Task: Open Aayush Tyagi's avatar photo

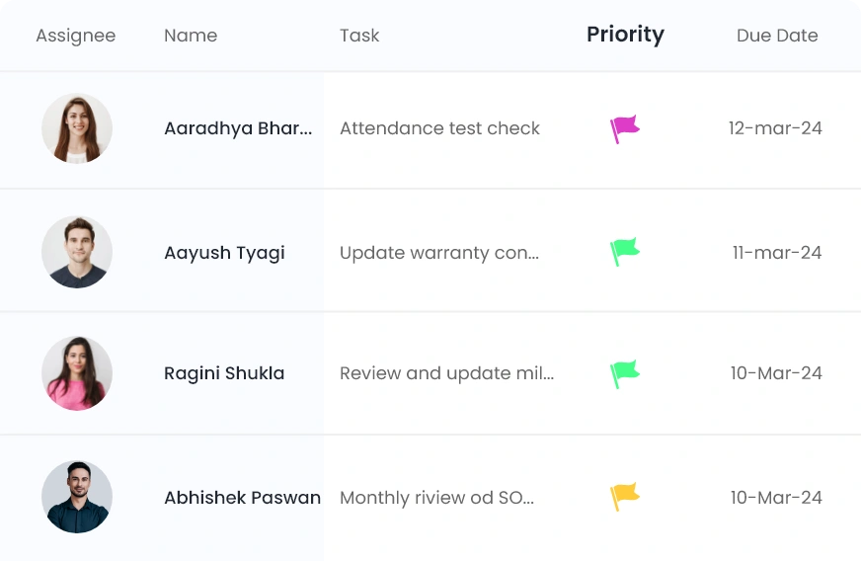Action: click(x=77, y=252)
